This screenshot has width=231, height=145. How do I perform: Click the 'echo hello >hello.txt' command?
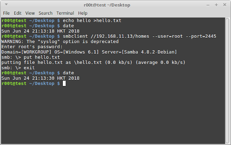[92, 20]
